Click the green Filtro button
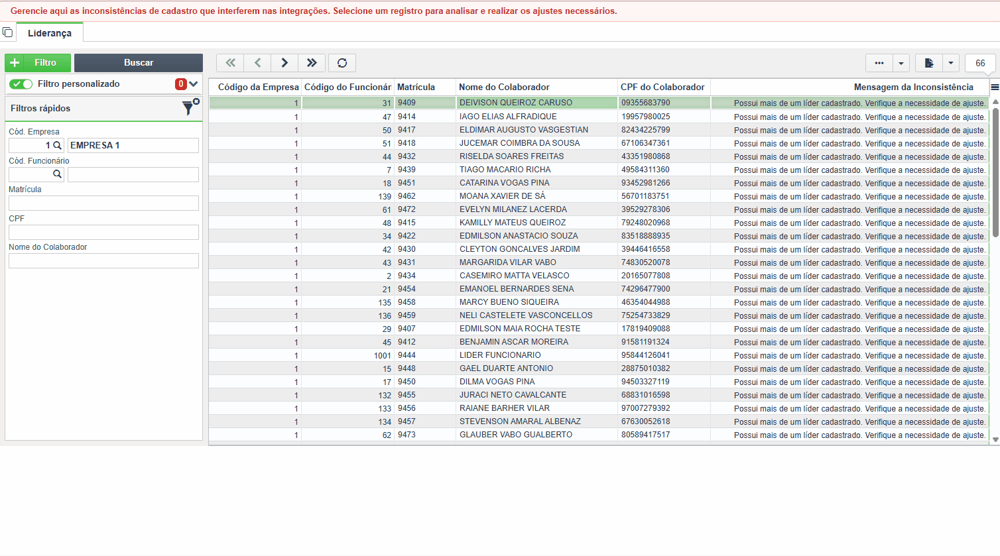This screenshot has height=556, width=1000. pyautogui.click(x=38, y=63)
